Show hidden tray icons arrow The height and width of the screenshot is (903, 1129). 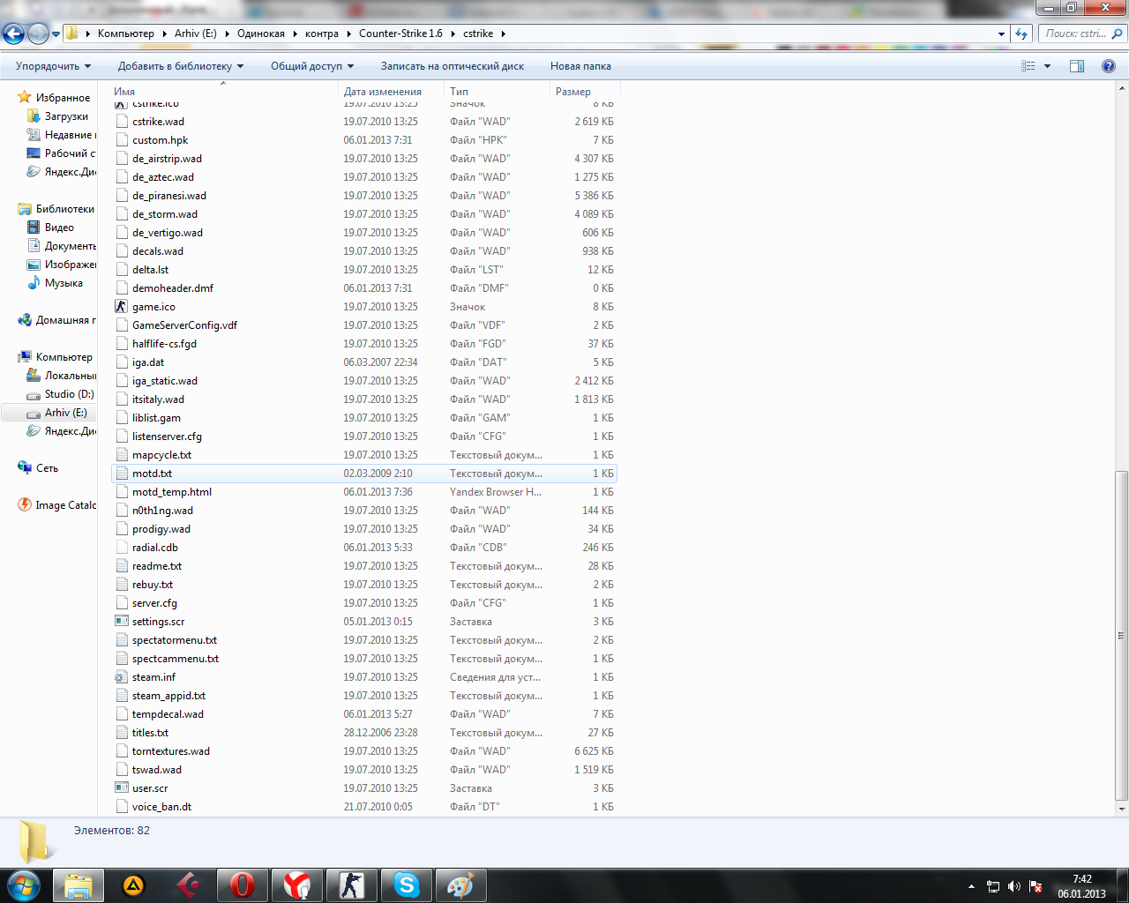tap(971, 886)
